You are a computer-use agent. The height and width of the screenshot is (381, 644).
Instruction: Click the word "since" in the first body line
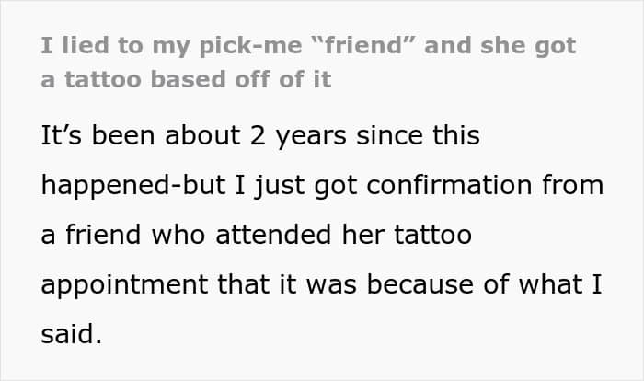pyautogui.click(x=393, y=136)
